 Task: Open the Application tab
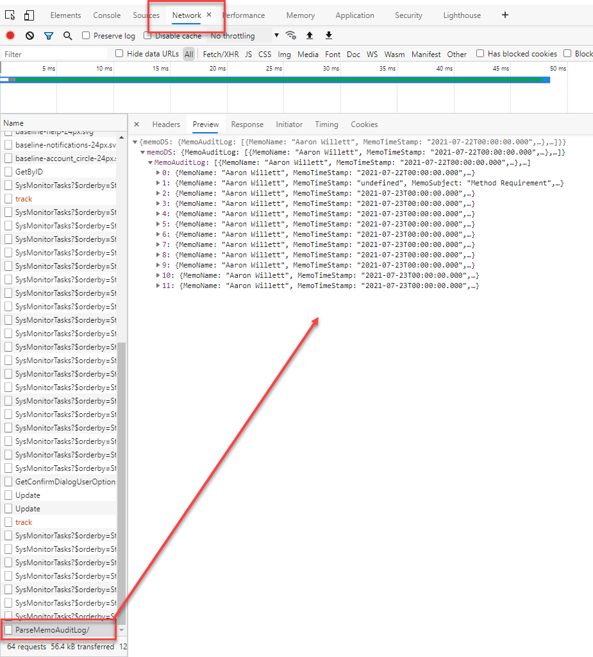355,15
